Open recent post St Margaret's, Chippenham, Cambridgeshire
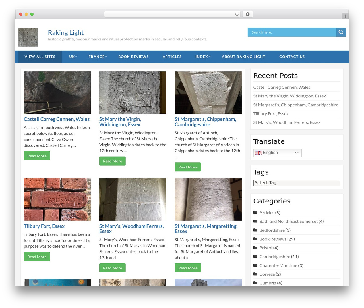364x308 pixels. (296, 105)
